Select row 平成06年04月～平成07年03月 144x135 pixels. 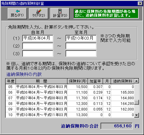[x=70, y=92]
